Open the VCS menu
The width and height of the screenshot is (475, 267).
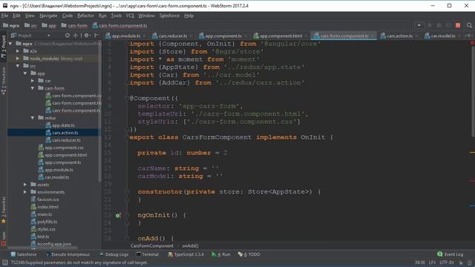point(130,16)
